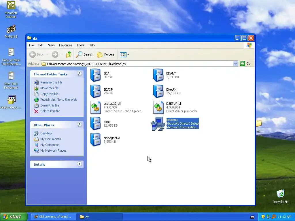Open the View menu
Viewport: 295px width, 221px height.
[x=51, y=45]
